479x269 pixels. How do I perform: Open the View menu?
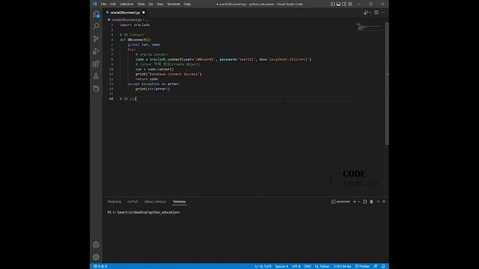(141, 4)
